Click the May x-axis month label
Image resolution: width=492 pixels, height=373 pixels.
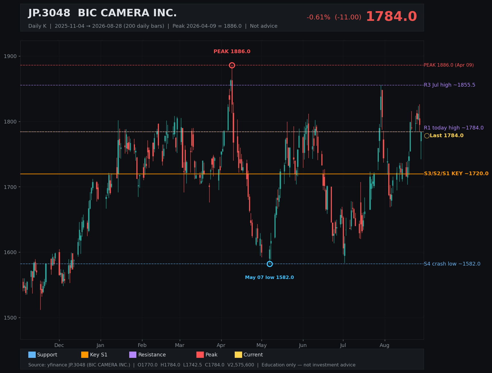coord(262,345)
